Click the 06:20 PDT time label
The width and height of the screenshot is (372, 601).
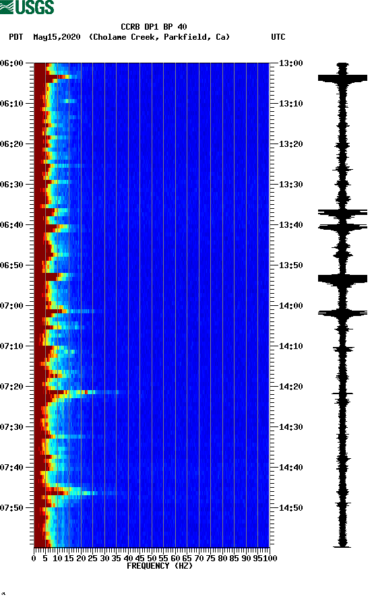click(11, 144)
